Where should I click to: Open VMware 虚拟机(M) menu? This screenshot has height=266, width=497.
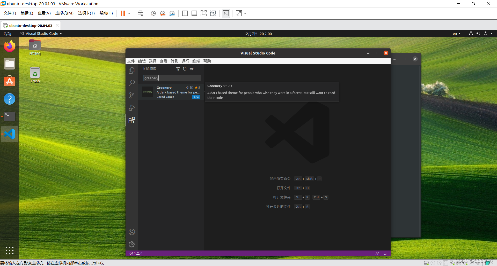pyautogui.click(x=64, y=13)
